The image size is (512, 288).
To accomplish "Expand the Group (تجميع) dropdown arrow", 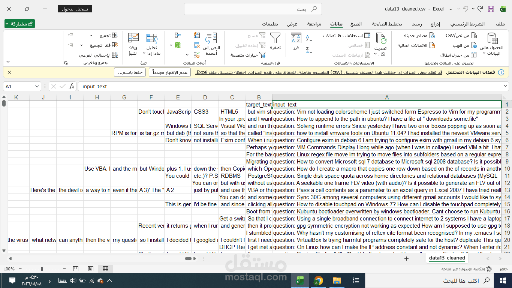I will pos(91,36).
